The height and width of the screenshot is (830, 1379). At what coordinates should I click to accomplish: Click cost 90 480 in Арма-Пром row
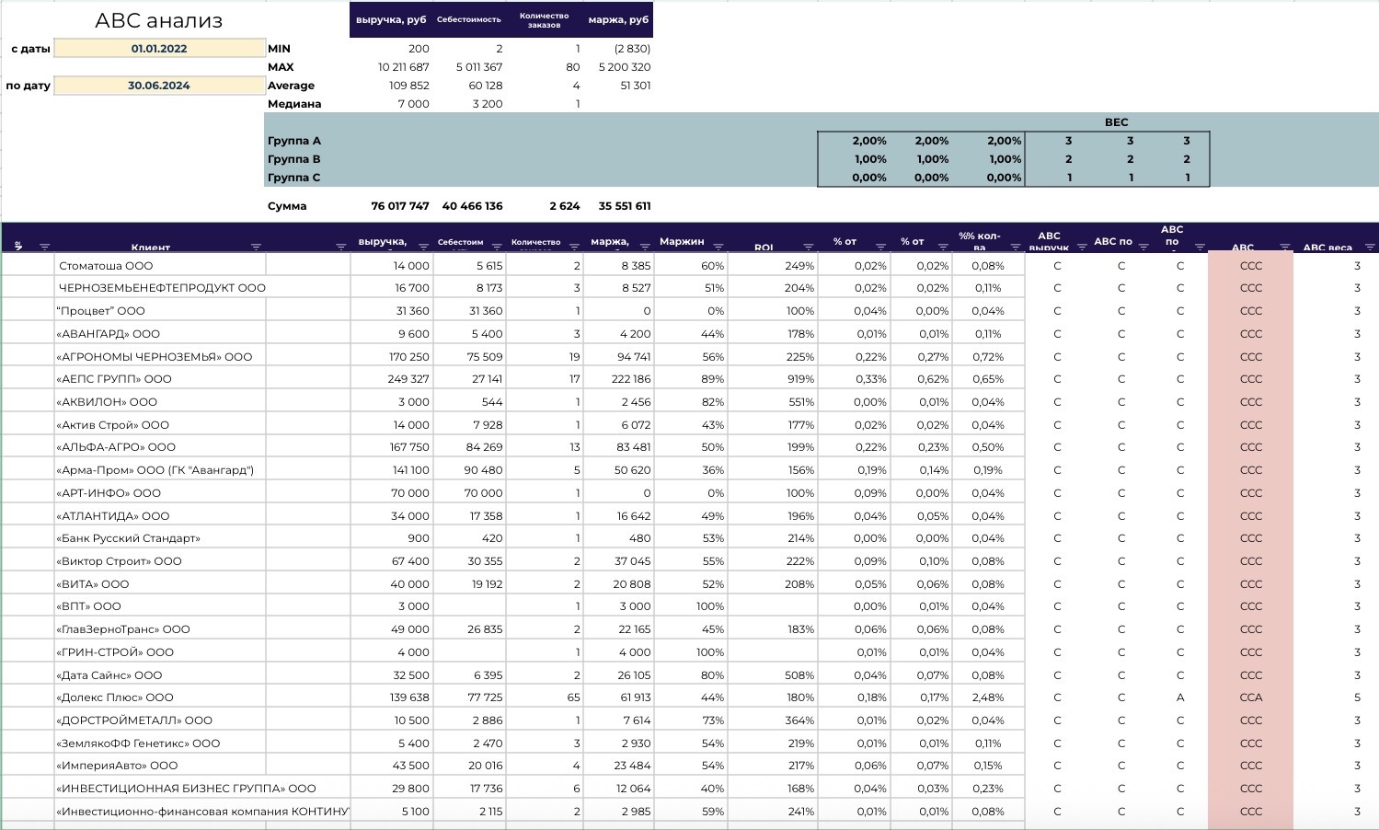coord(485,470)
